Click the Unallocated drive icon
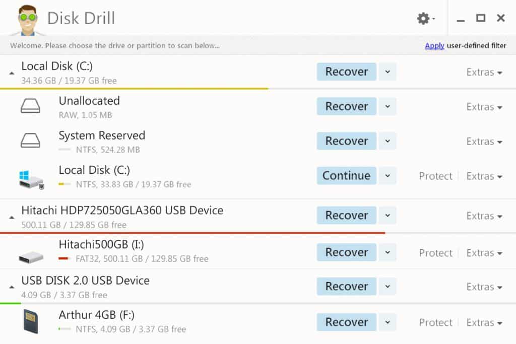Image resolution: width=516 pixels, height=344 pixels. 30,106
